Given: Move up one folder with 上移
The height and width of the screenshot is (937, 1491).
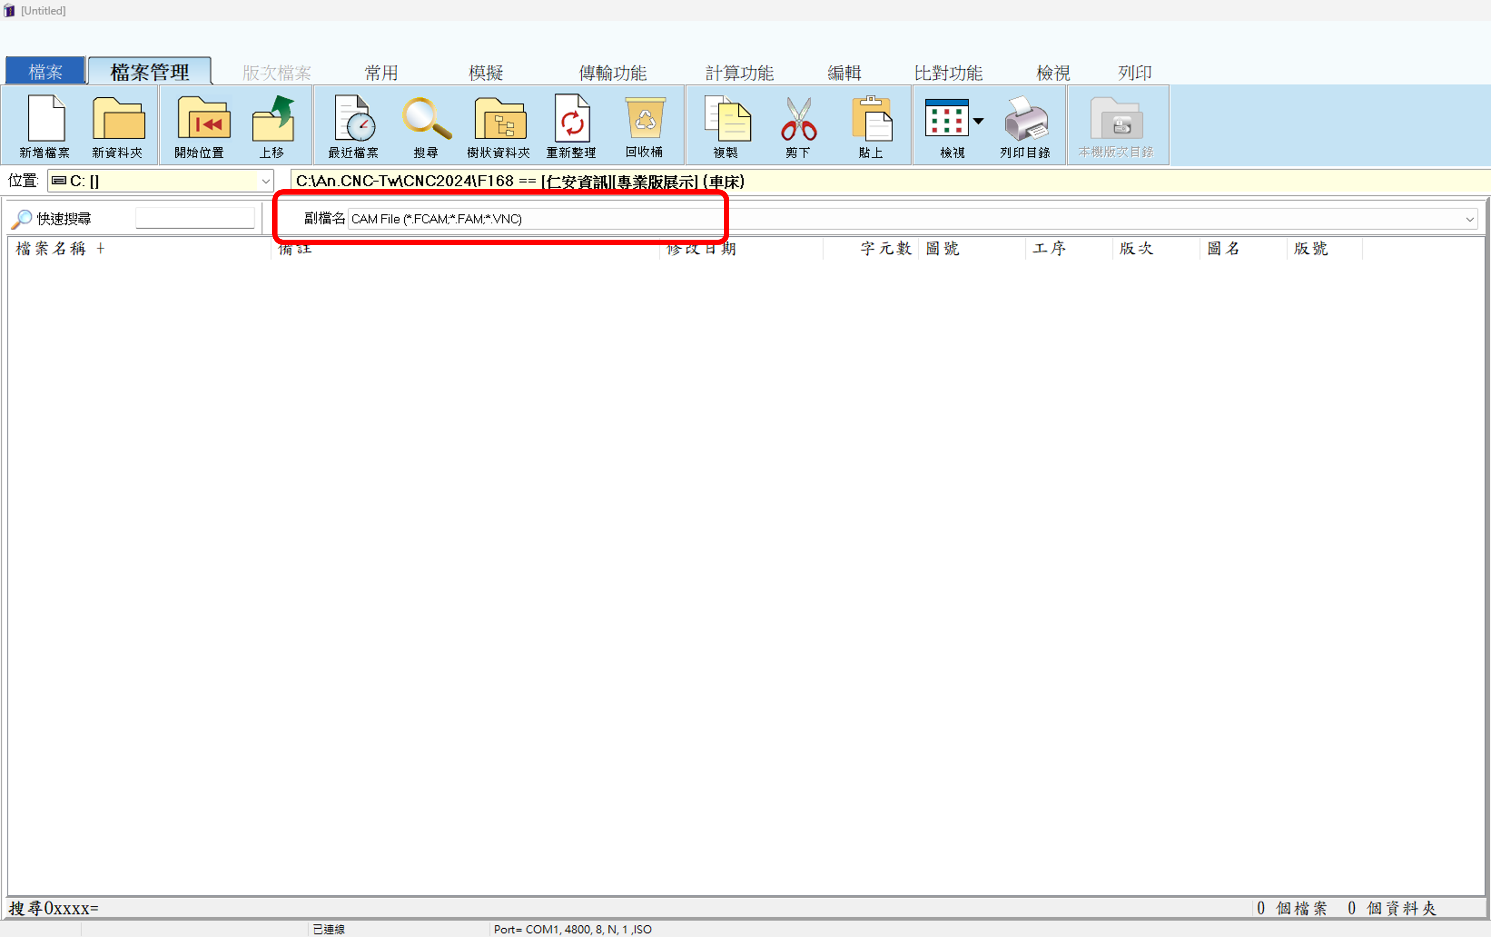Looking at the screenshot, I should (273, 119).
